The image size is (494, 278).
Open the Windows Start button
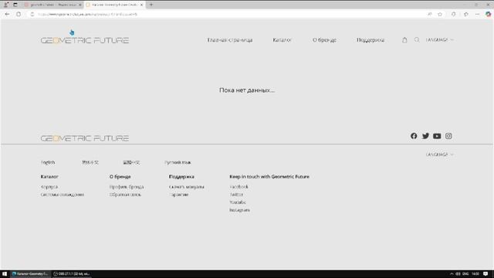(x=5, y=273)
